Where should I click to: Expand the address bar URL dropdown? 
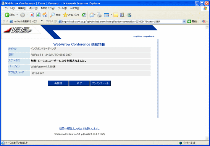coord(184,21)
